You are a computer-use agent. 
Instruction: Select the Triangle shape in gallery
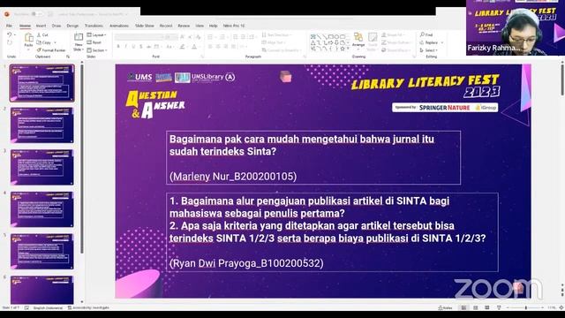coord(313,42)
